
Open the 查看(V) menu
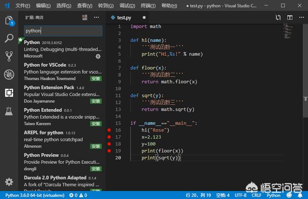coord(85,6)
